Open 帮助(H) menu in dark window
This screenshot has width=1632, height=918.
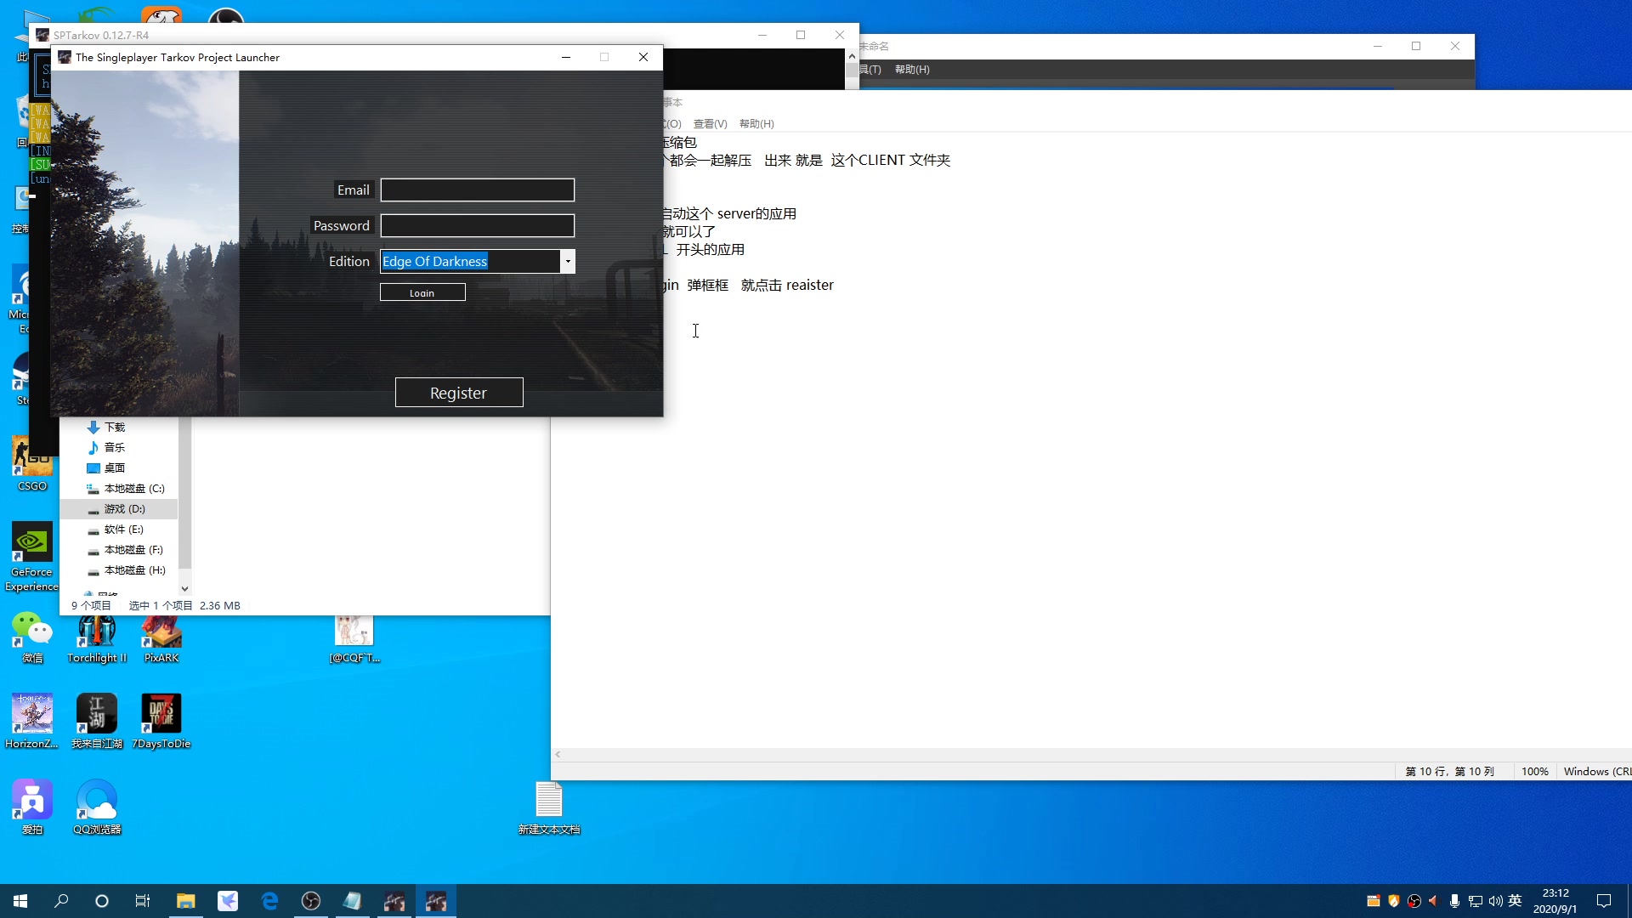click(x=912, y=70)
